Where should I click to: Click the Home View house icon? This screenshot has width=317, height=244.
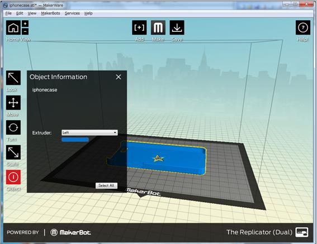click(x=13, y=28)
